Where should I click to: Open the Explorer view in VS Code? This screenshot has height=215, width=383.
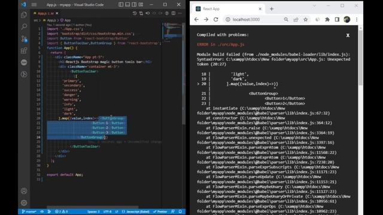tap(24, 15)
